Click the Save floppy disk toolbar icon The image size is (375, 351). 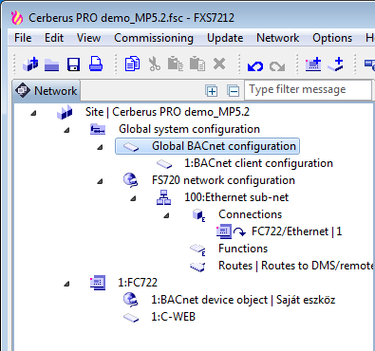73,65
